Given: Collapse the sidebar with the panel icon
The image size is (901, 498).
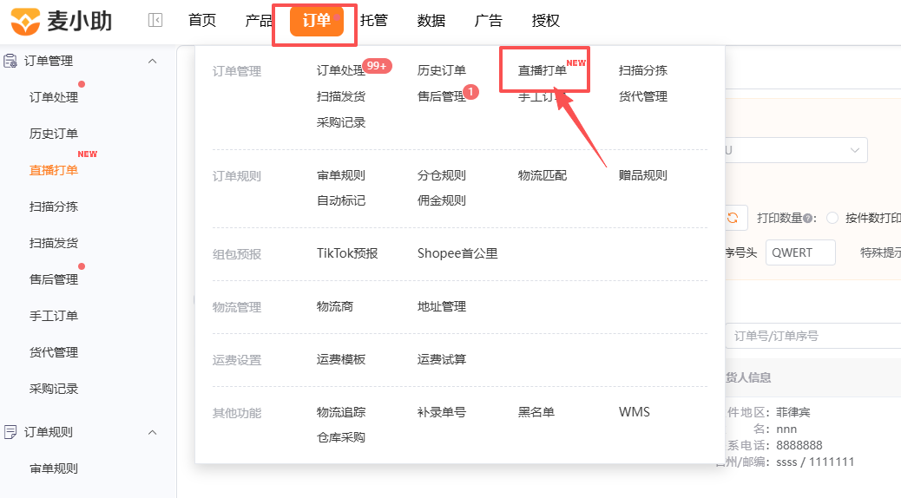Looking at the screenshot, I should 155,20.
